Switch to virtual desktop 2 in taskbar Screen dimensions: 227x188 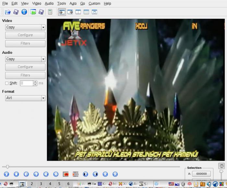click(32, 184)
